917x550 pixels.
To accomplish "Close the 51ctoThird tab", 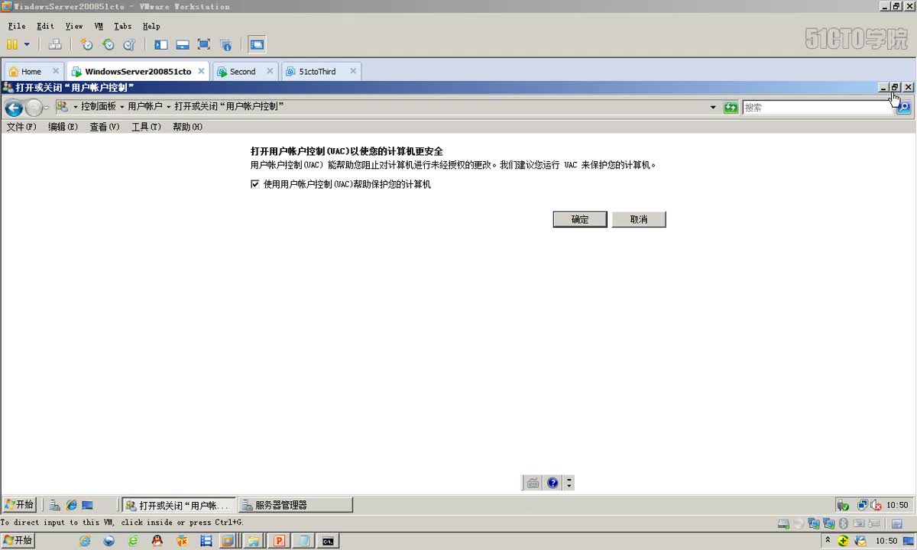I will (353, 71).
